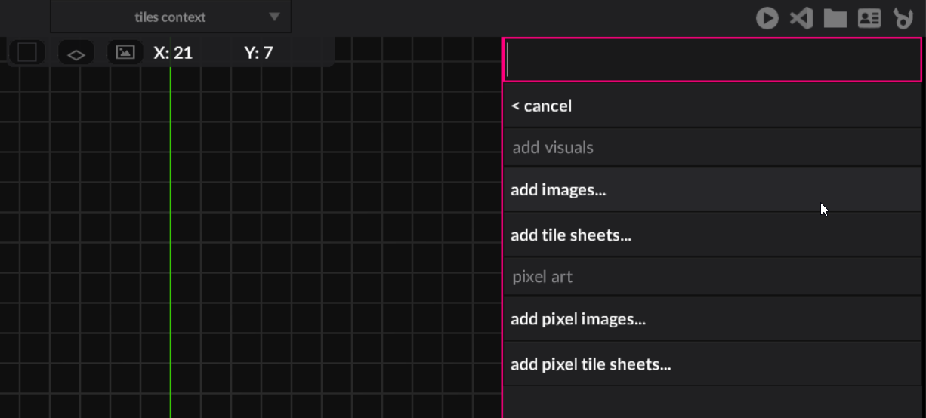Toggle the isometric diamond view icon

(76, 53)
